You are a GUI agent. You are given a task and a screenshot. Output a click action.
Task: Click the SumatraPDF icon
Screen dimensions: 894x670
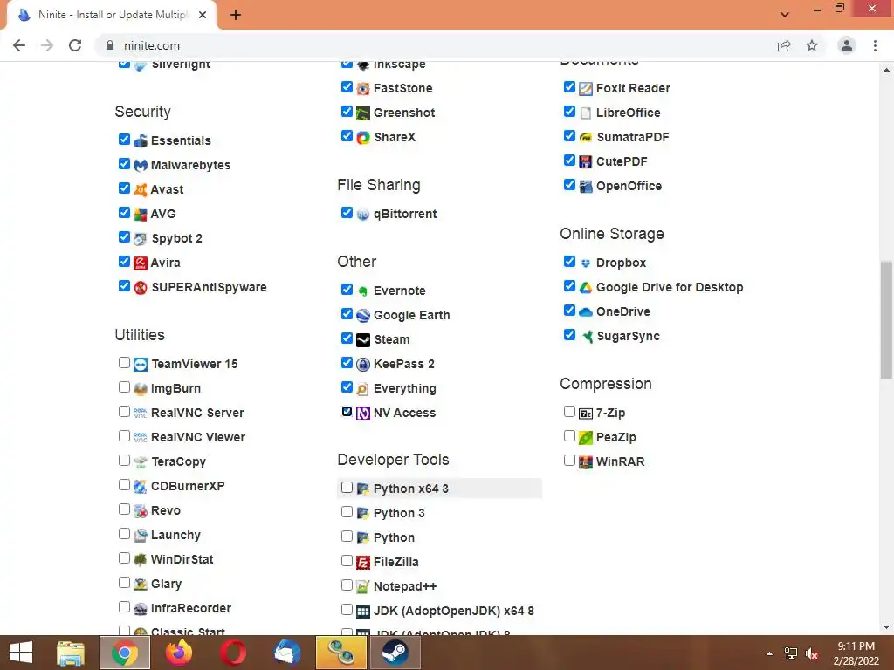click(x=586, y=137)
